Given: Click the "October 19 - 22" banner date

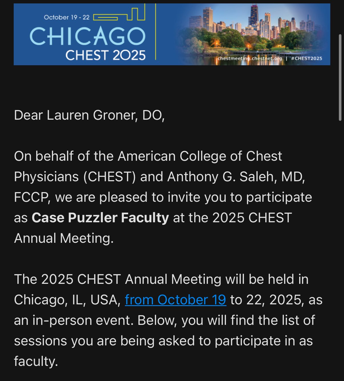Looking at the screenshot, I should pos(67,17).
